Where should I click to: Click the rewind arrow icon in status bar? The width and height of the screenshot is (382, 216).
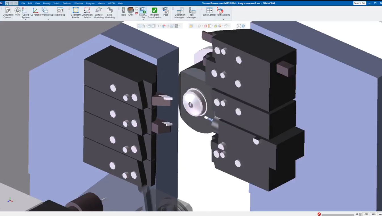356,214
